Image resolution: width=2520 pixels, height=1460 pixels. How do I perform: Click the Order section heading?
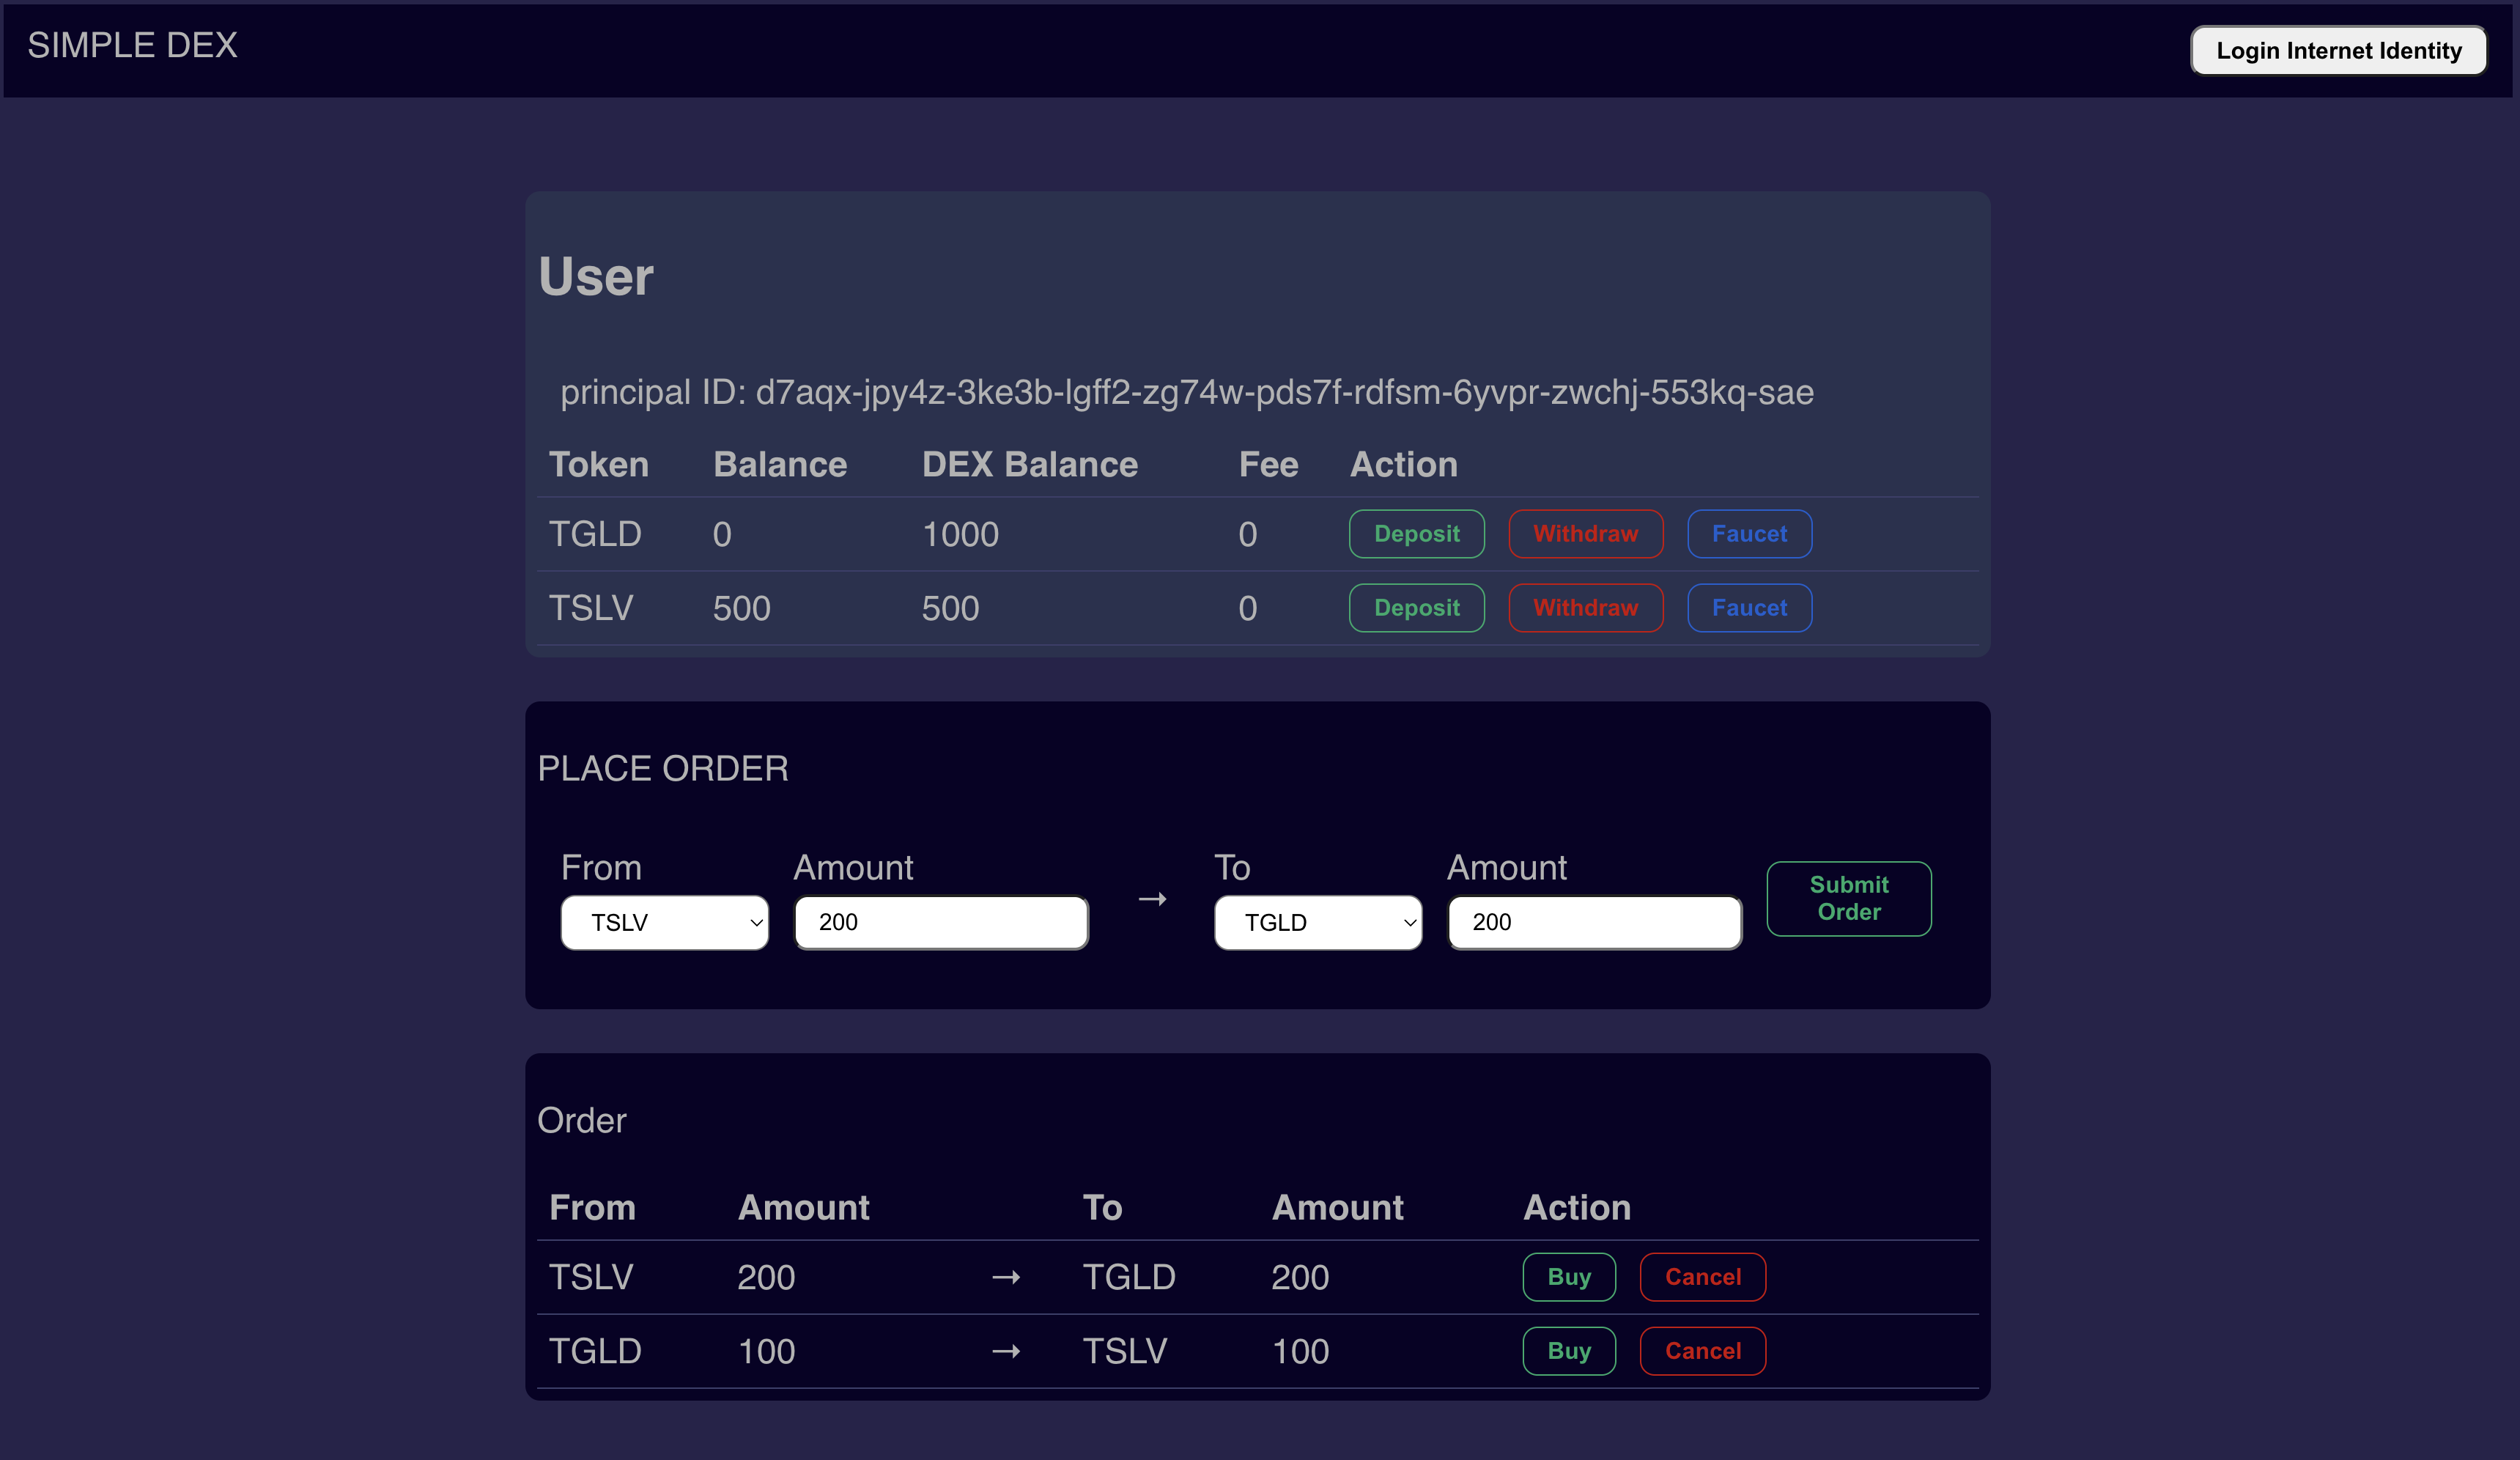click(582, 1120)
